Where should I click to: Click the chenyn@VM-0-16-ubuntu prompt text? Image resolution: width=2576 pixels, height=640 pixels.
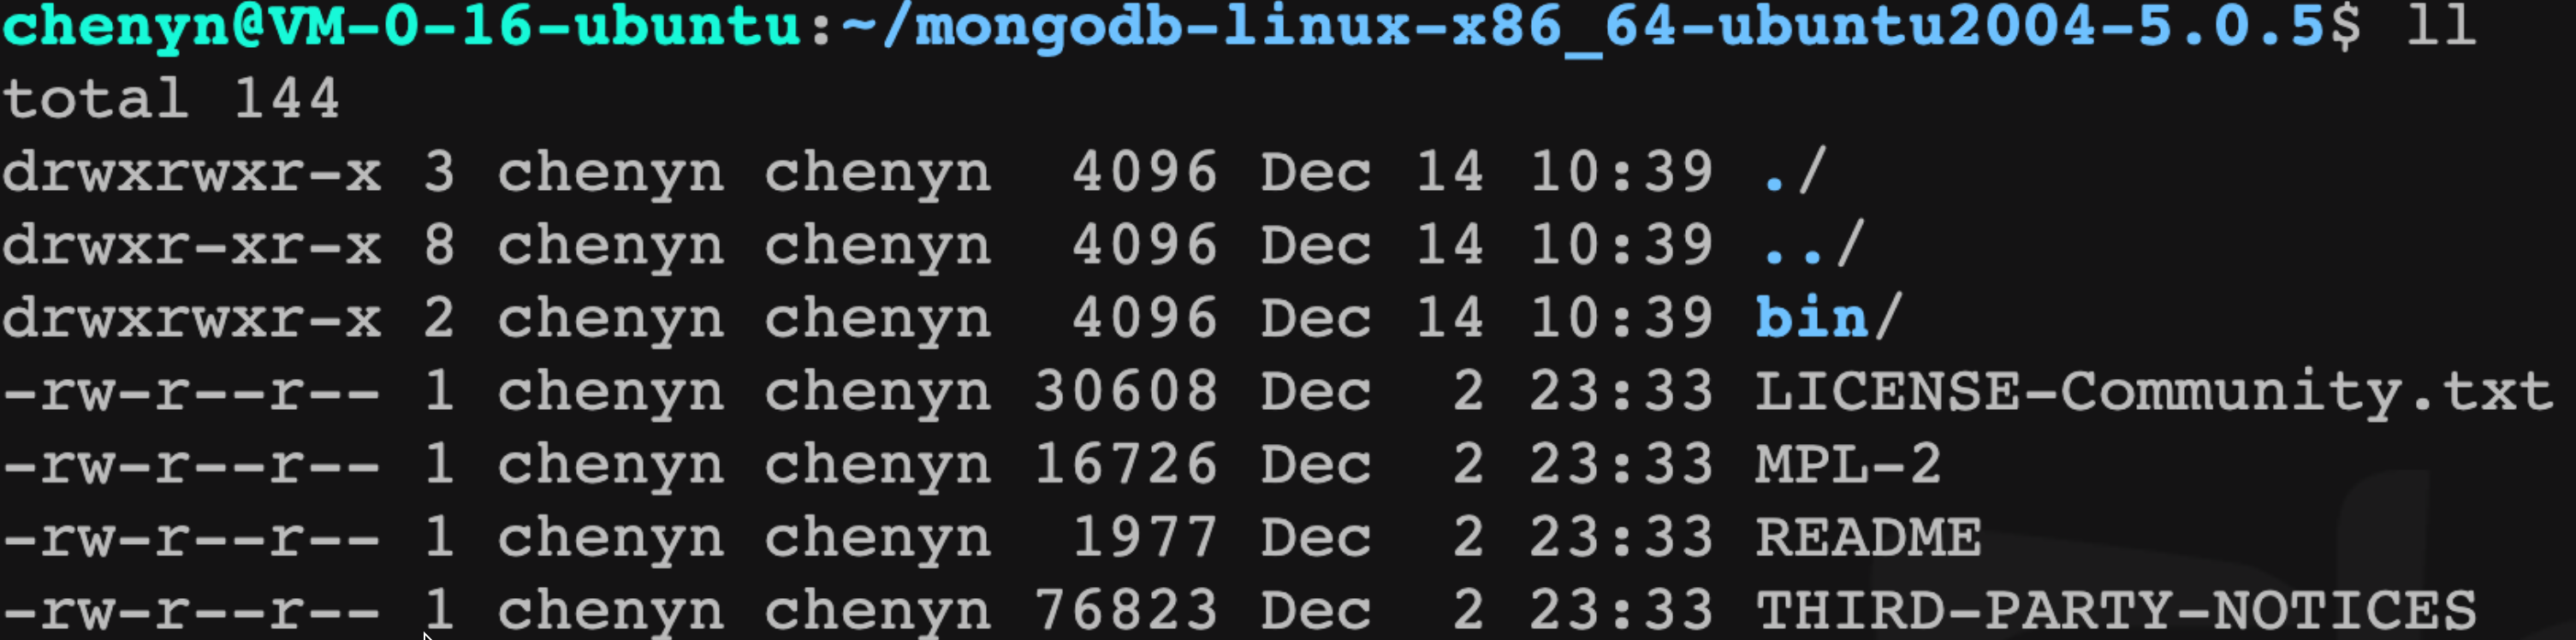click(x=402, y=25)
